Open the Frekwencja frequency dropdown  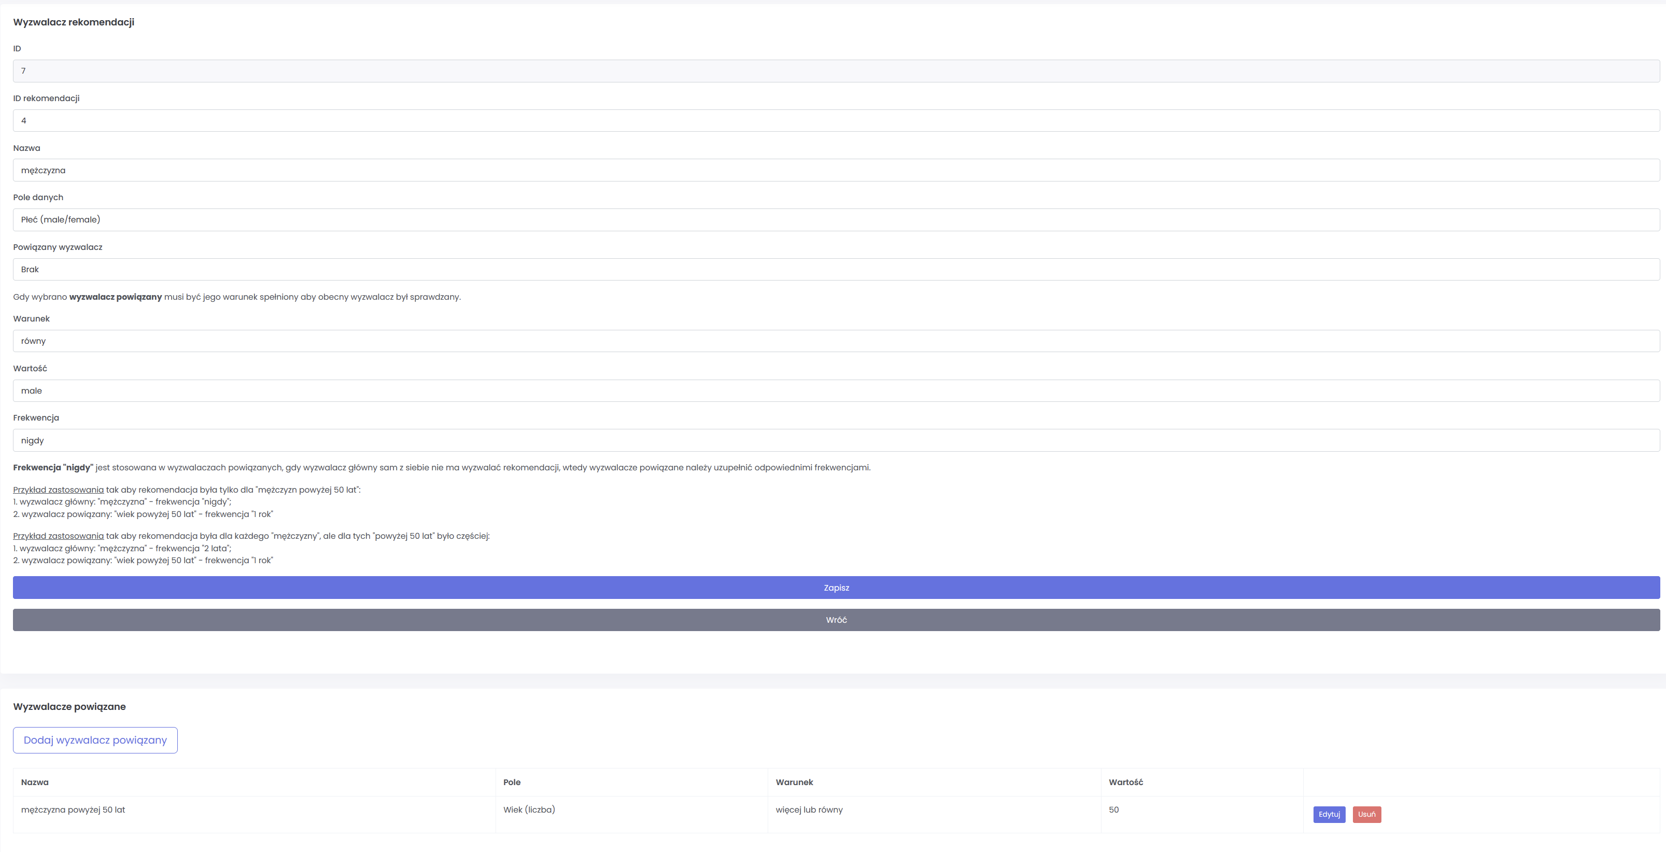pyautogui.click(x=836, y=441)
